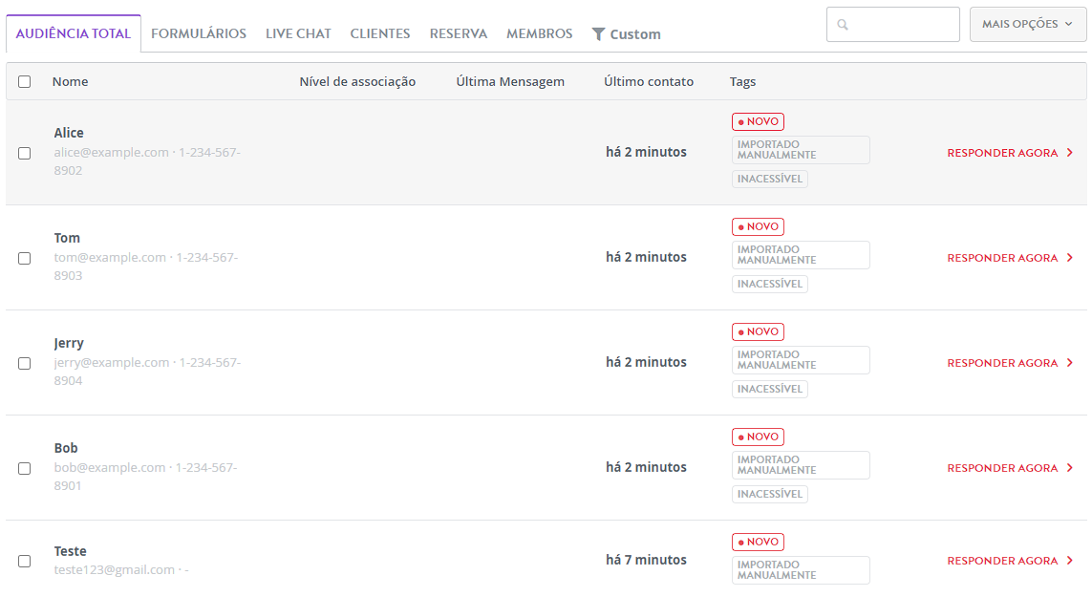Click Inacessível tag on Bob's row
The width and height of the screenshot is (1092, 597).
(x=769, y=495)
